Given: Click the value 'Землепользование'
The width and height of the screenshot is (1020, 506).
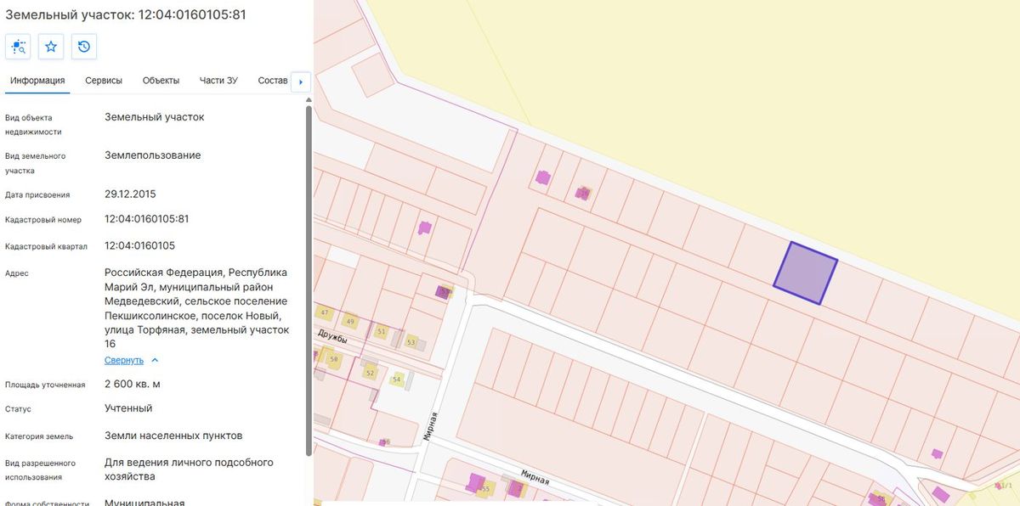Looking at the screenshot, I should pos(153,155).
